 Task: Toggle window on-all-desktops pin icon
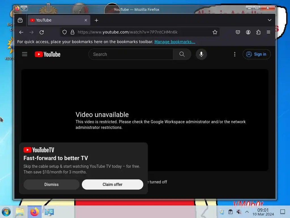point(24,8)
